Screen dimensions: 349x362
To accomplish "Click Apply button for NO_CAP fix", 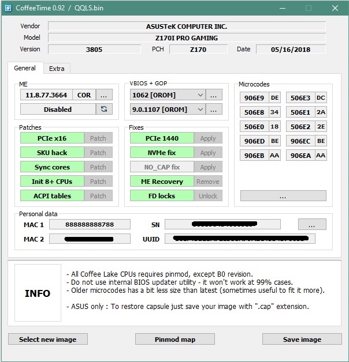I will click(208, 167).
